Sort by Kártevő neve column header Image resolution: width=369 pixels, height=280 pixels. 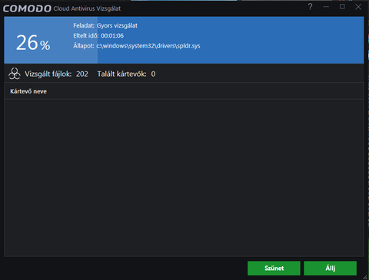[28, 91]
